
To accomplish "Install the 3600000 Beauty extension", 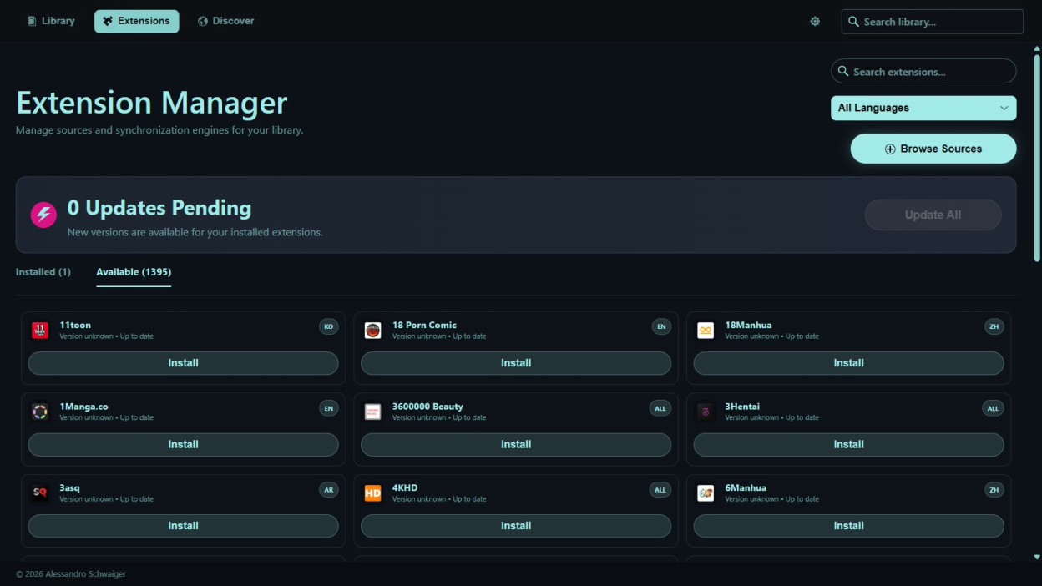I will pos(516,444).
